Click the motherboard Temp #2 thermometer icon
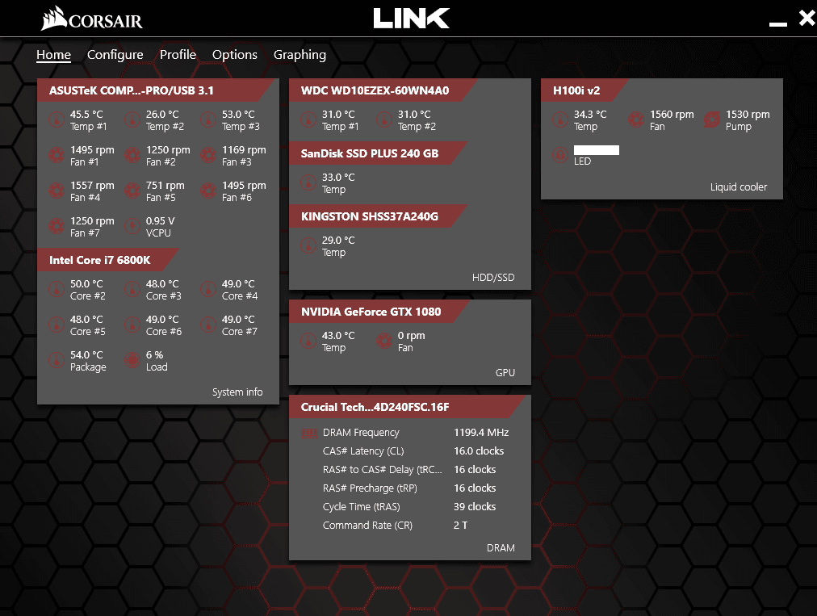Screen dimensions: 817x616 [132, 119]
